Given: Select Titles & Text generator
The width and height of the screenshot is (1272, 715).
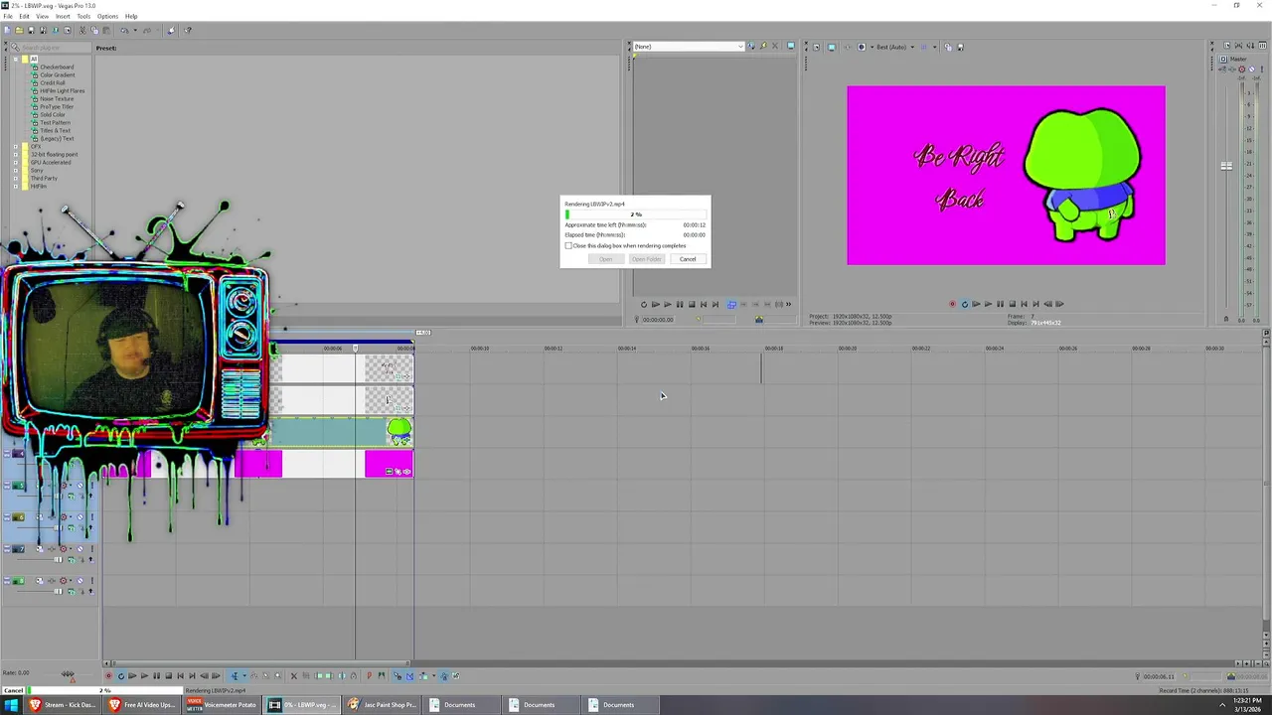Looking at the screenshot, I should [55, 130].
